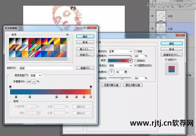Click the opacity percent field in Layer Style
This screenshot has height=136, width=196.
coord(139,56)
